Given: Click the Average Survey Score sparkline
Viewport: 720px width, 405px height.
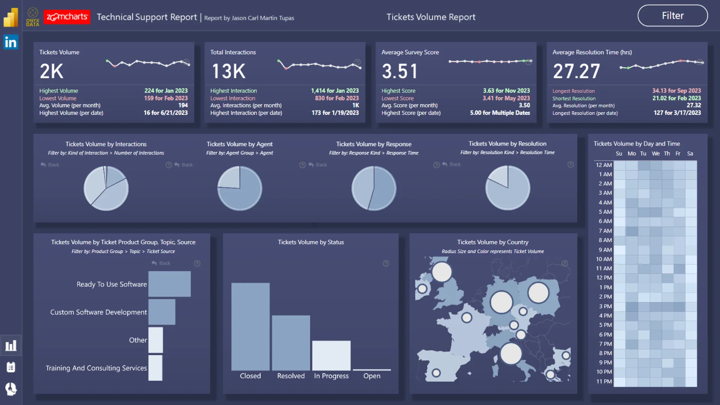Looking at the screenshot, I should 490,61.
